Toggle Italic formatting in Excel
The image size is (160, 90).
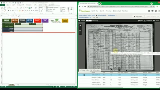[10, 10]
